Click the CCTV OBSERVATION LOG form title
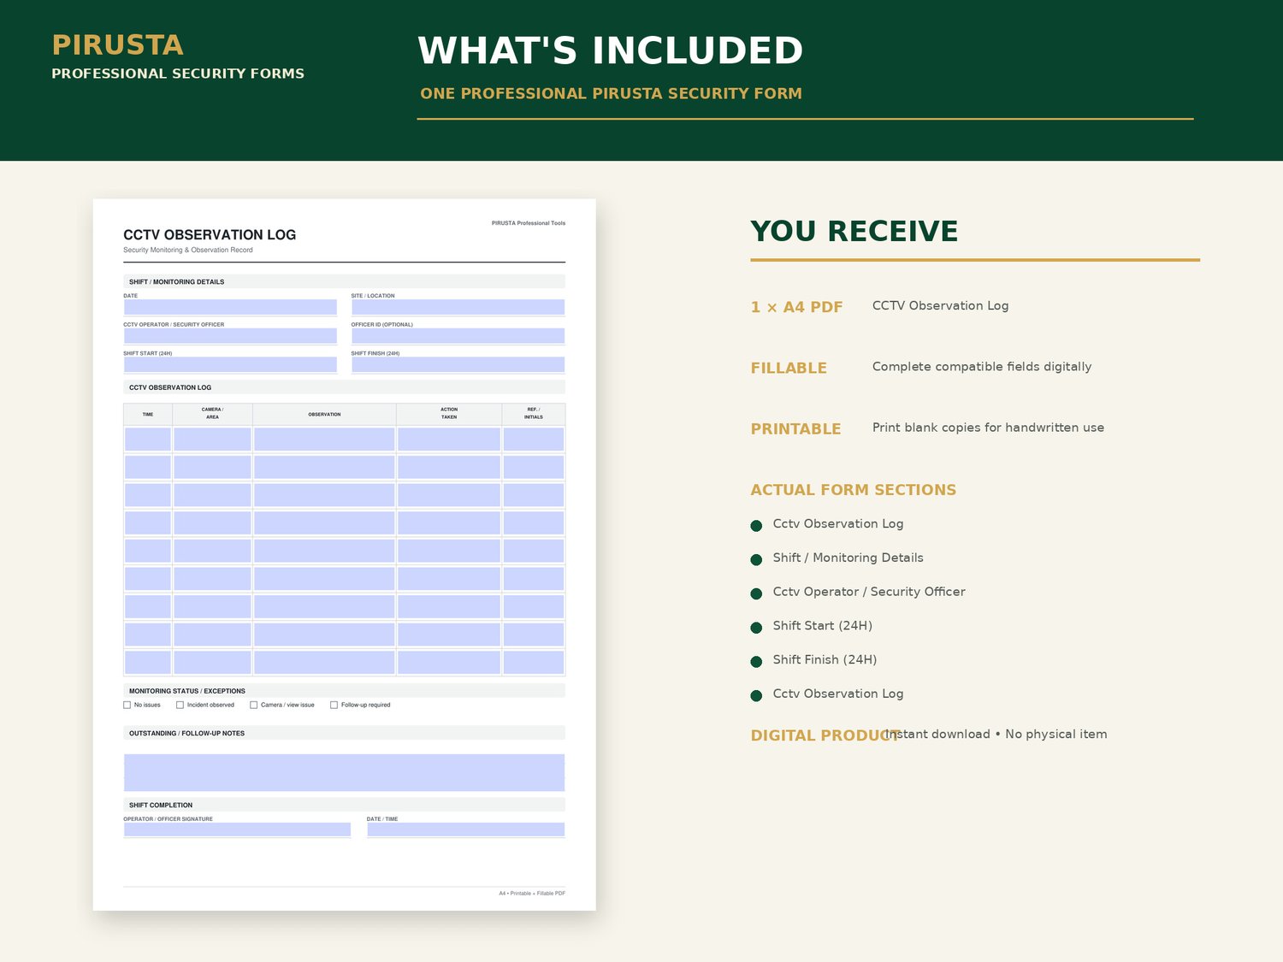1283x962 pixels. (x=210, y=234)
